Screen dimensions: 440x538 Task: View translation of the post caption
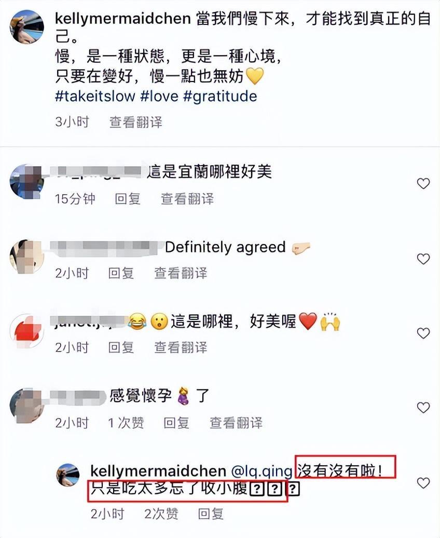(x=136, y=122)
